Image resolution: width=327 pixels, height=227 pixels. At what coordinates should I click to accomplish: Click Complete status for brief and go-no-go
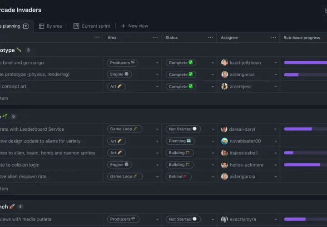(181, 63)
